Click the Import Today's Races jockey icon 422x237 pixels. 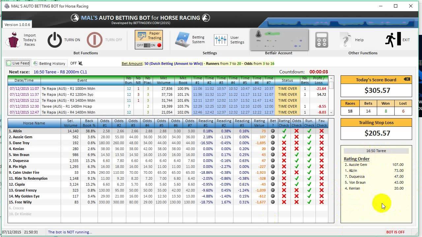[13, 40]
